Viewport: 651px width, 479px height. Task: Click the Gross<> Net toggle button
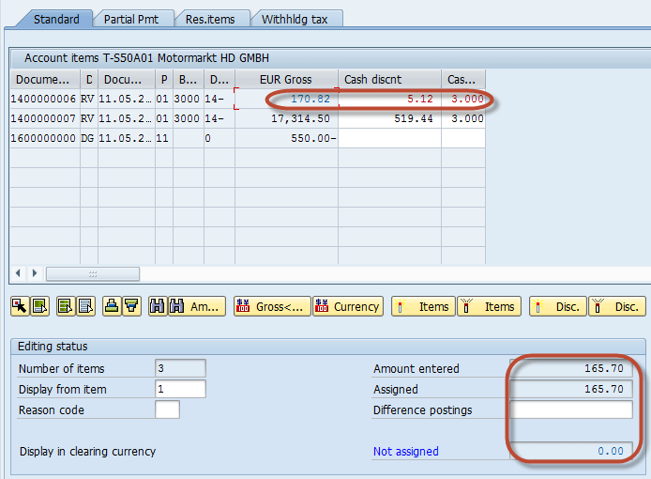270,306
